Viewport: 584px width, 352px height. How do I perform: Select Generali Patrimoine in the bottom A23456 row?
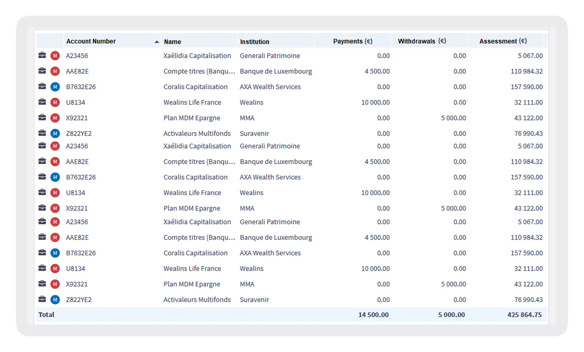click(x=270, y=222)
